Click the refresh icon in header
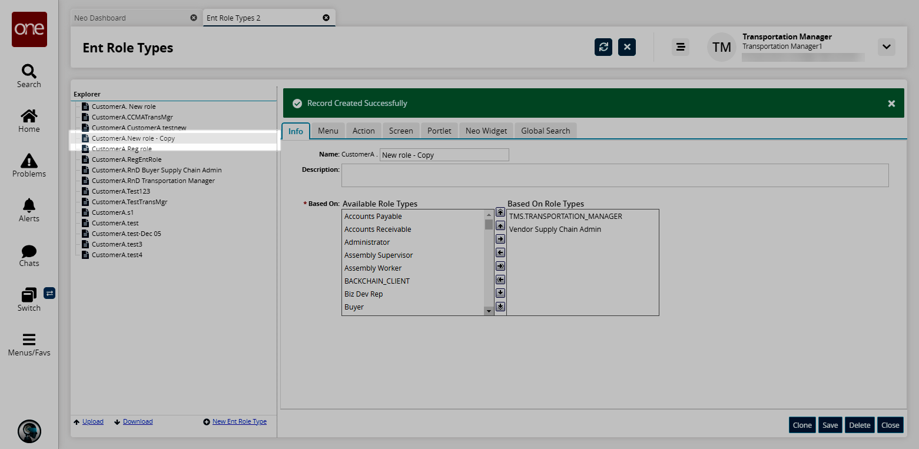 tap(603, 47)
